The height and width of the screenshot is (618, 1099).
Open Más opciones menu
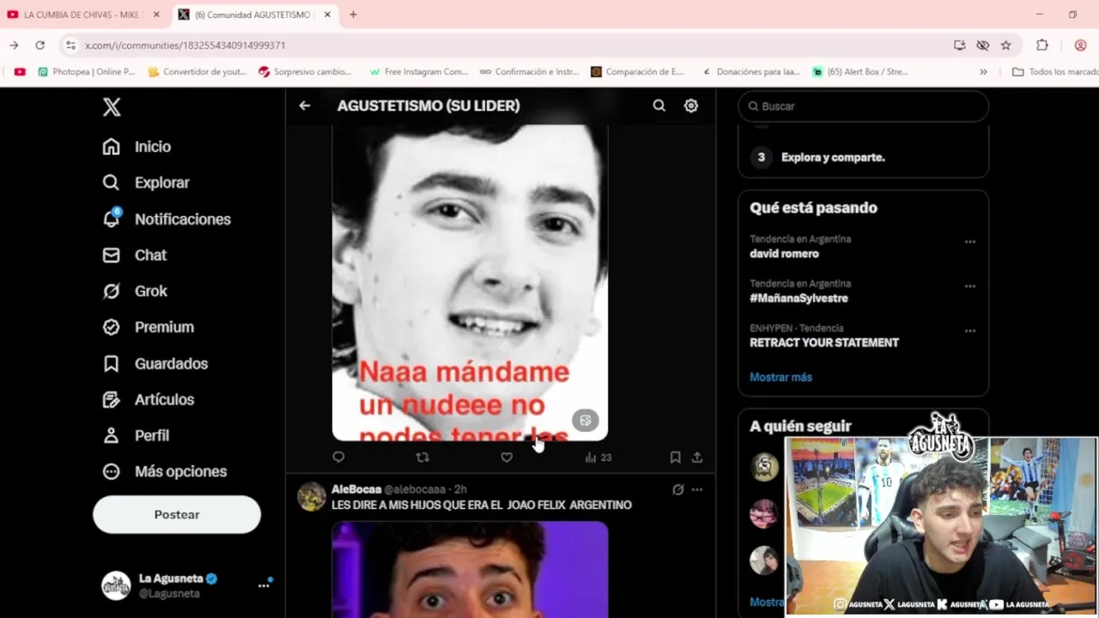[x=164, y=471]
